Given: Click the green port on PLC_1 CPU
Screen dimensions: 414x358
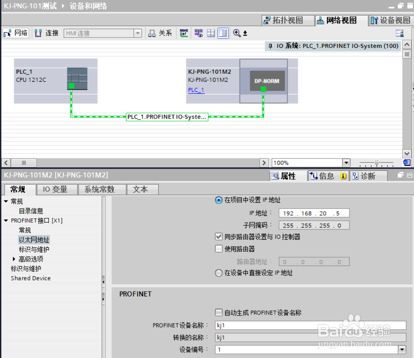Looking at the screenshot, I should point(71,86).
